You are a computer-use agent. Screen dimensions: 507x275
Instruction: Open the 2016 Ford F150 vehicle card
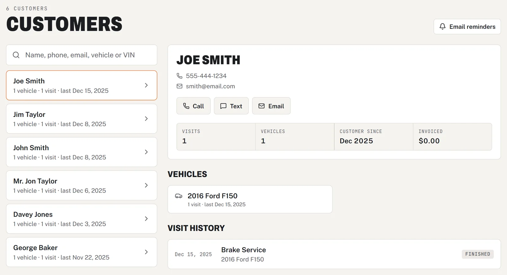(x=250, y=199)
